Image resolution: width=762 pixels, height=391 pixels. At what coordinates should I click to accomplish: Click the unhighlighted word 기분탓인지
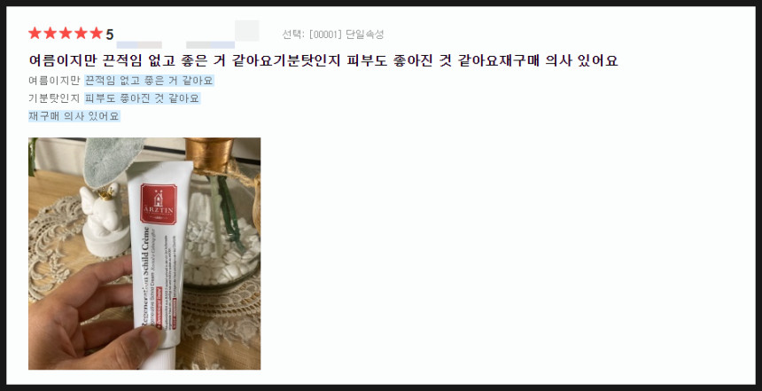54,98
